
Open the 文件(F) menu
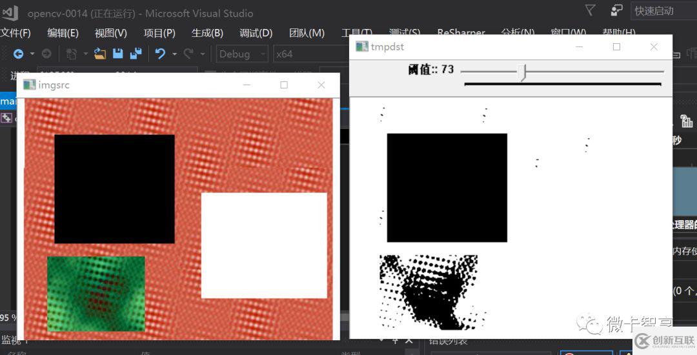click(x=15, y=34)
